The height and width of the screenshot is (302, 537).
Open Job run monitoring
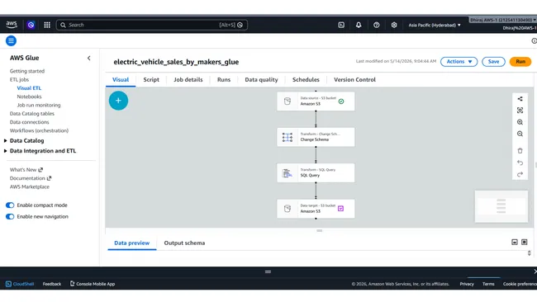pos(39,105)
